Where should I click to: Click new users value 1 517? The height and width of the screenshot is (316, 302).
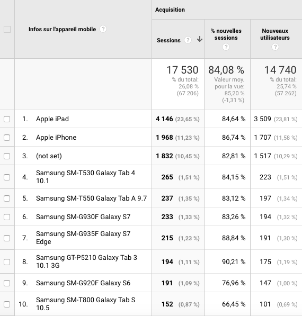coord(262,156)
